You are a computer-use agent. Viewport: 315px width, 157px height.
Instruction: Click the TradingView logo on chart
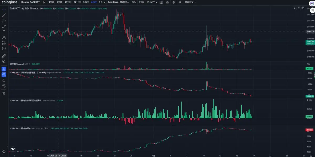(x=13, y=149)
